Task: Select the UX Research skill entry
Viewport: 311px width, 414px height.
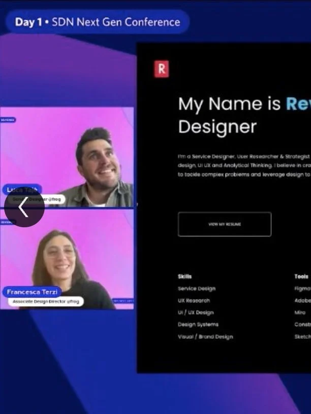Action: pyautogui.click(x=194, y=300)
